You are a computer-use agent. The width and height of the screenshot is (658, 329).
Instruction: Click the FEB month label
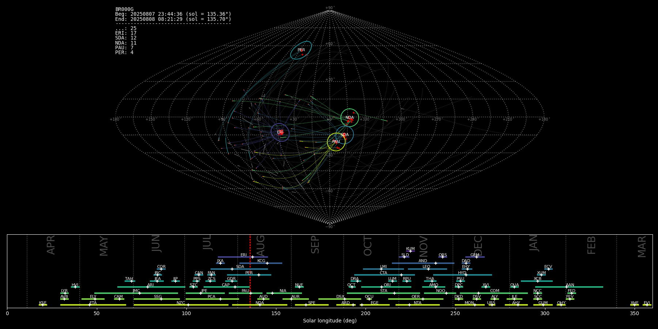(x=591, y=245)
